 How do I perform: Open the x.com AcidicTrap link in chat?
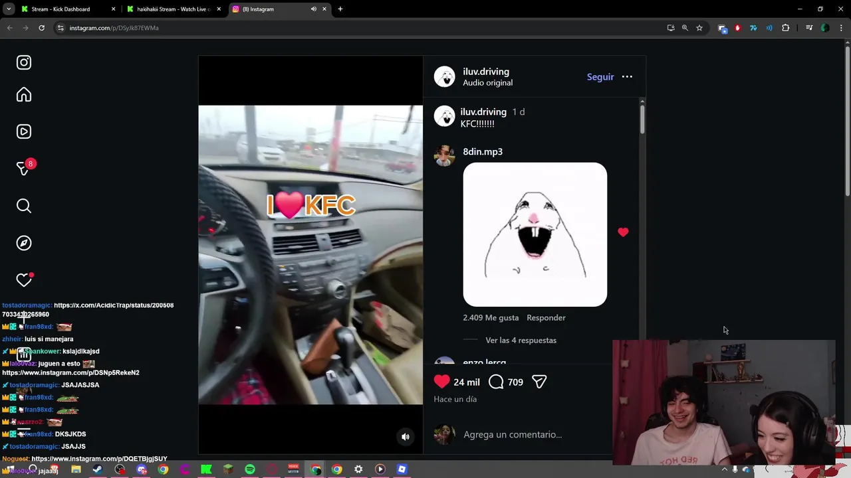click(88, 309)
